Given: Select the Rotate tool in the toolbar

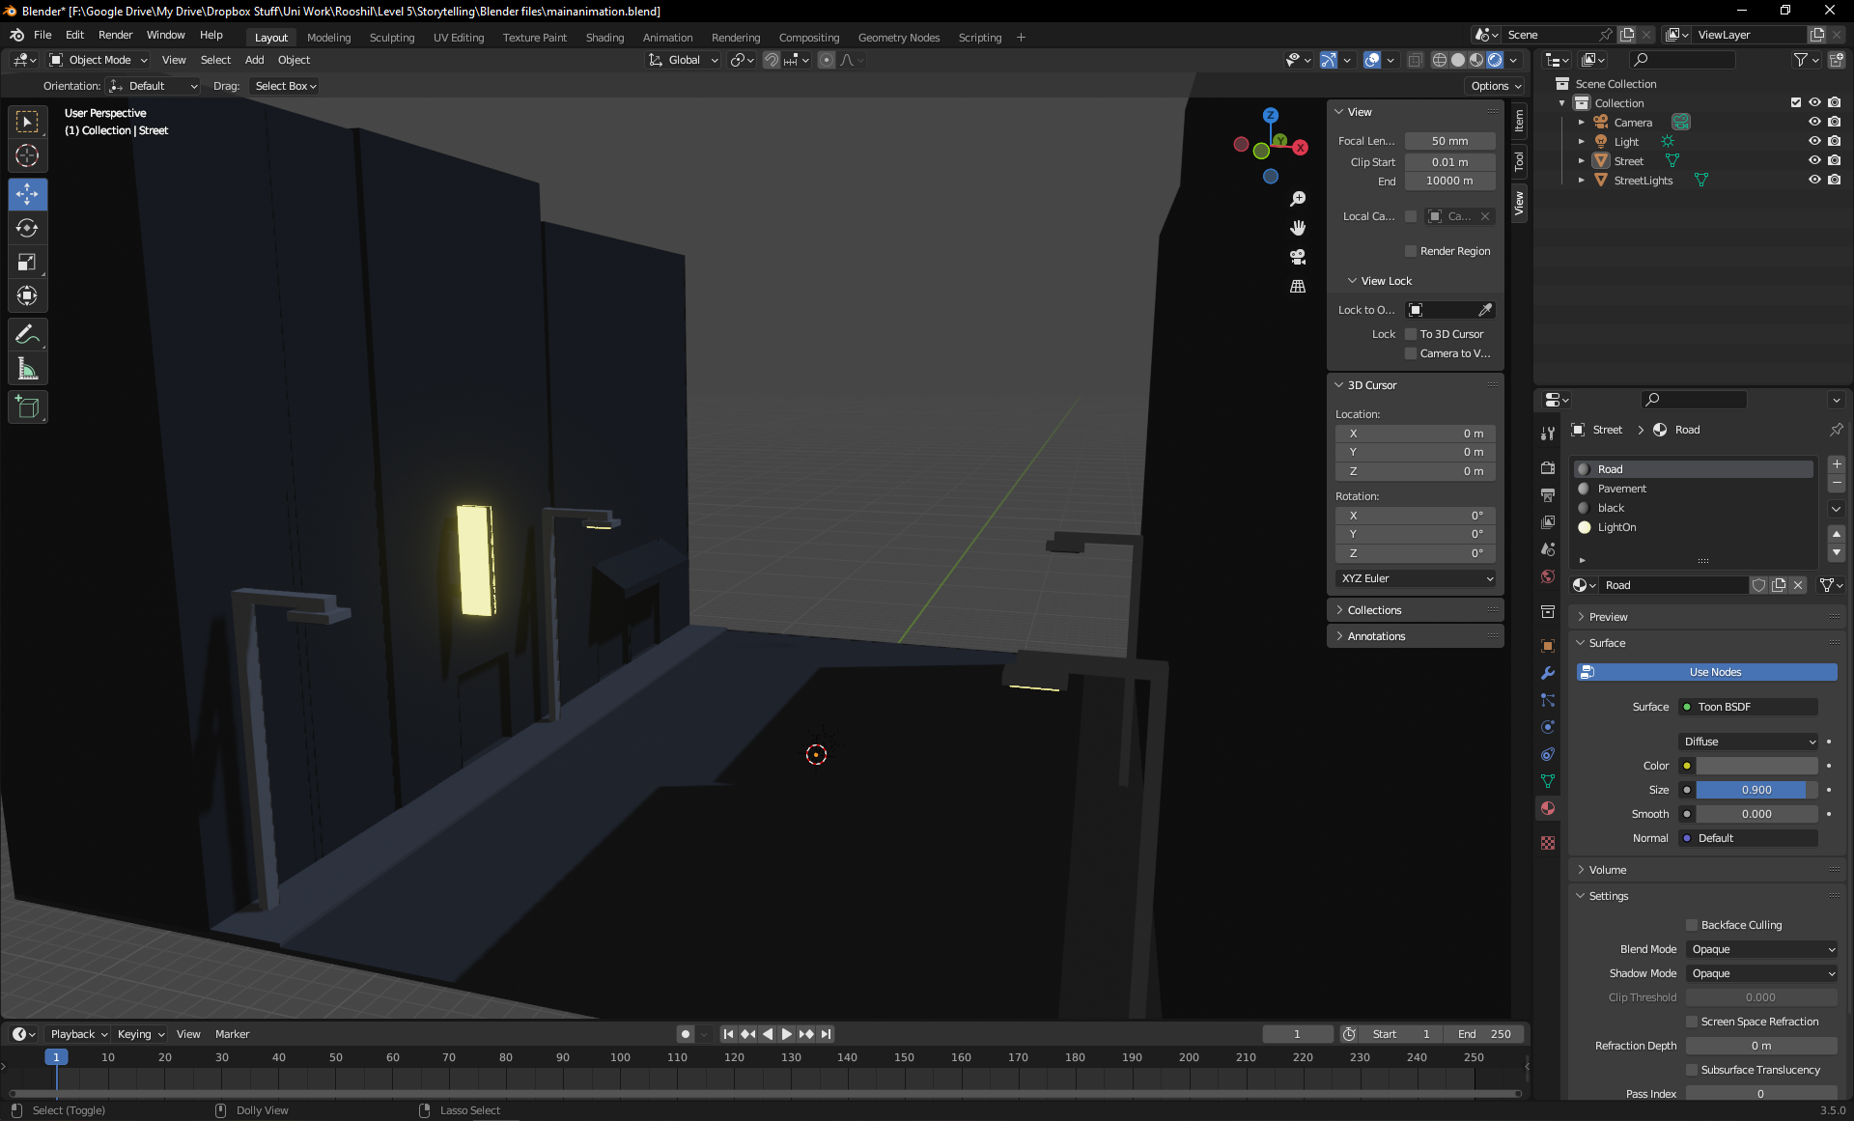Looking at the screenshot, I should pyautogui.click(x=27, y=228).
